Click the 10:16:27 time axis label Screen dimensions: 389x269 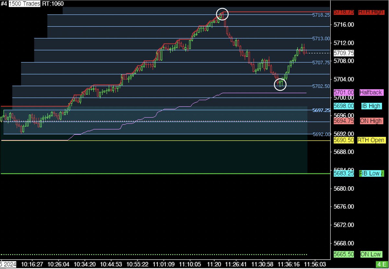[31, 264]
